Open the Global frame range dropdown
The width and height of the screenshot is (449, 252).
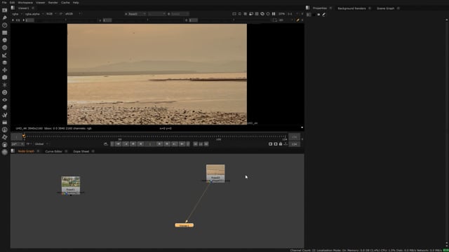tap(41, 144)
